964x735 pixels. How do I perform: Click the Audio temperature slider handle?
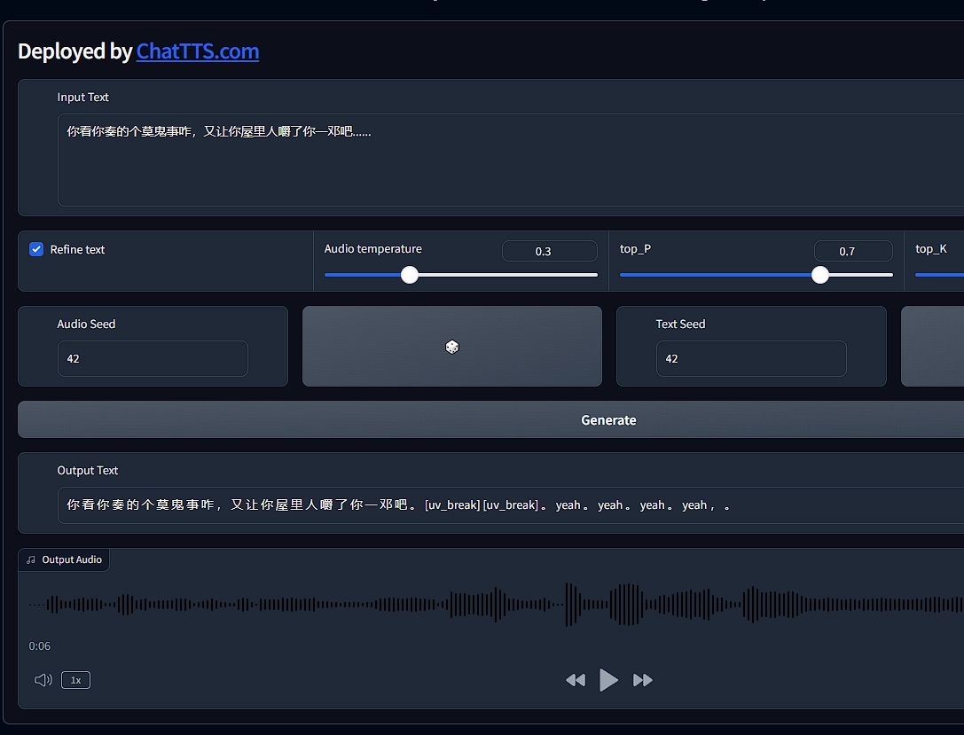pos(409,275)
